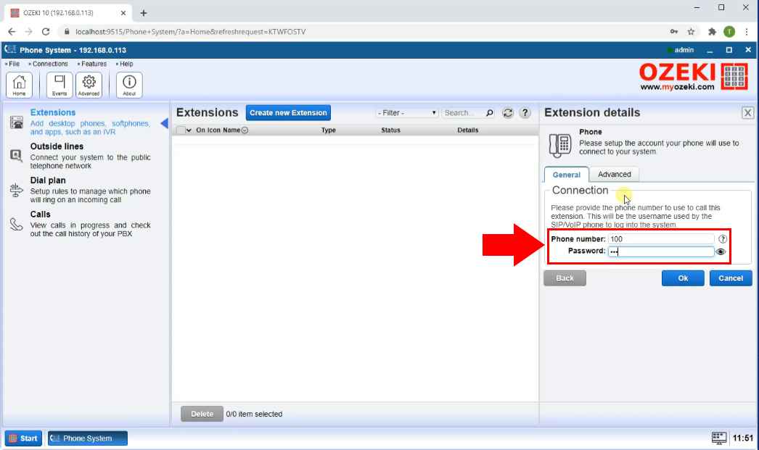The width and height of the screenshot is (759, 450).
Task: Switch to the Advanced tab
Action: [x=615, y=174]
